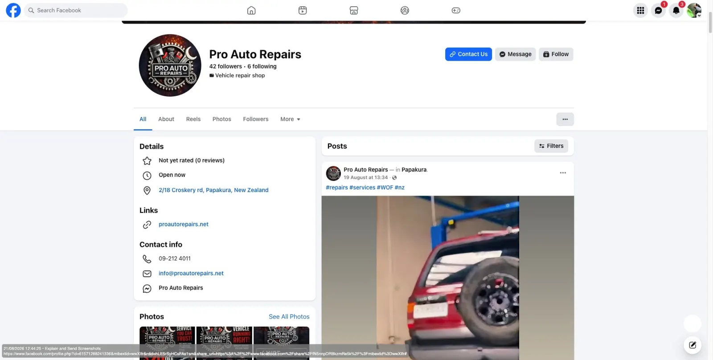The image size is (713, 360).
Task: Open the Papakura location link in post
Action: pyautogui.click(x=414, y=170)
